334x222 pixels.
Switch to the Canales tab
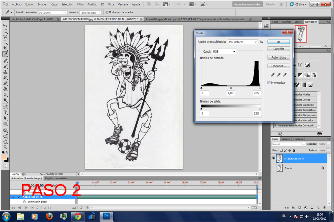pyautogui.click(x=286, y=139)
